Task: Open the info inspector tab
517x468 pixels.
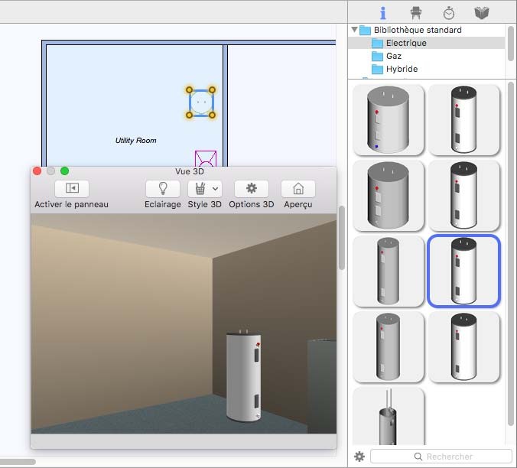Action: [382, 13]
